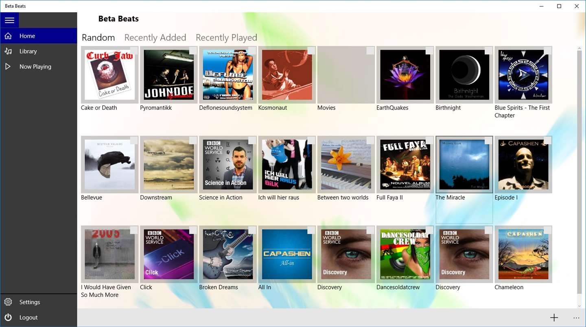Screen dimensions: 586x327
Task: Click the 'Blue Spirits - The First Chapter' title
Action: tap(522, 111)
